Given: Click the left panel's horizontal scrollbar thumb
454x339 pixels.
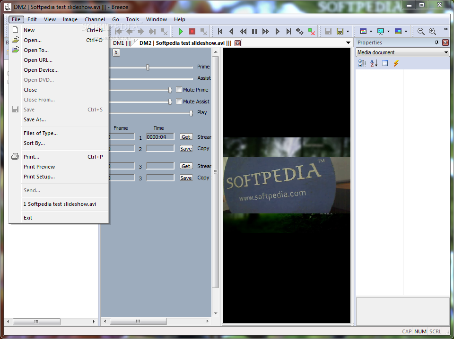Looking at the screenshot, I should click(x=36, y=322).
